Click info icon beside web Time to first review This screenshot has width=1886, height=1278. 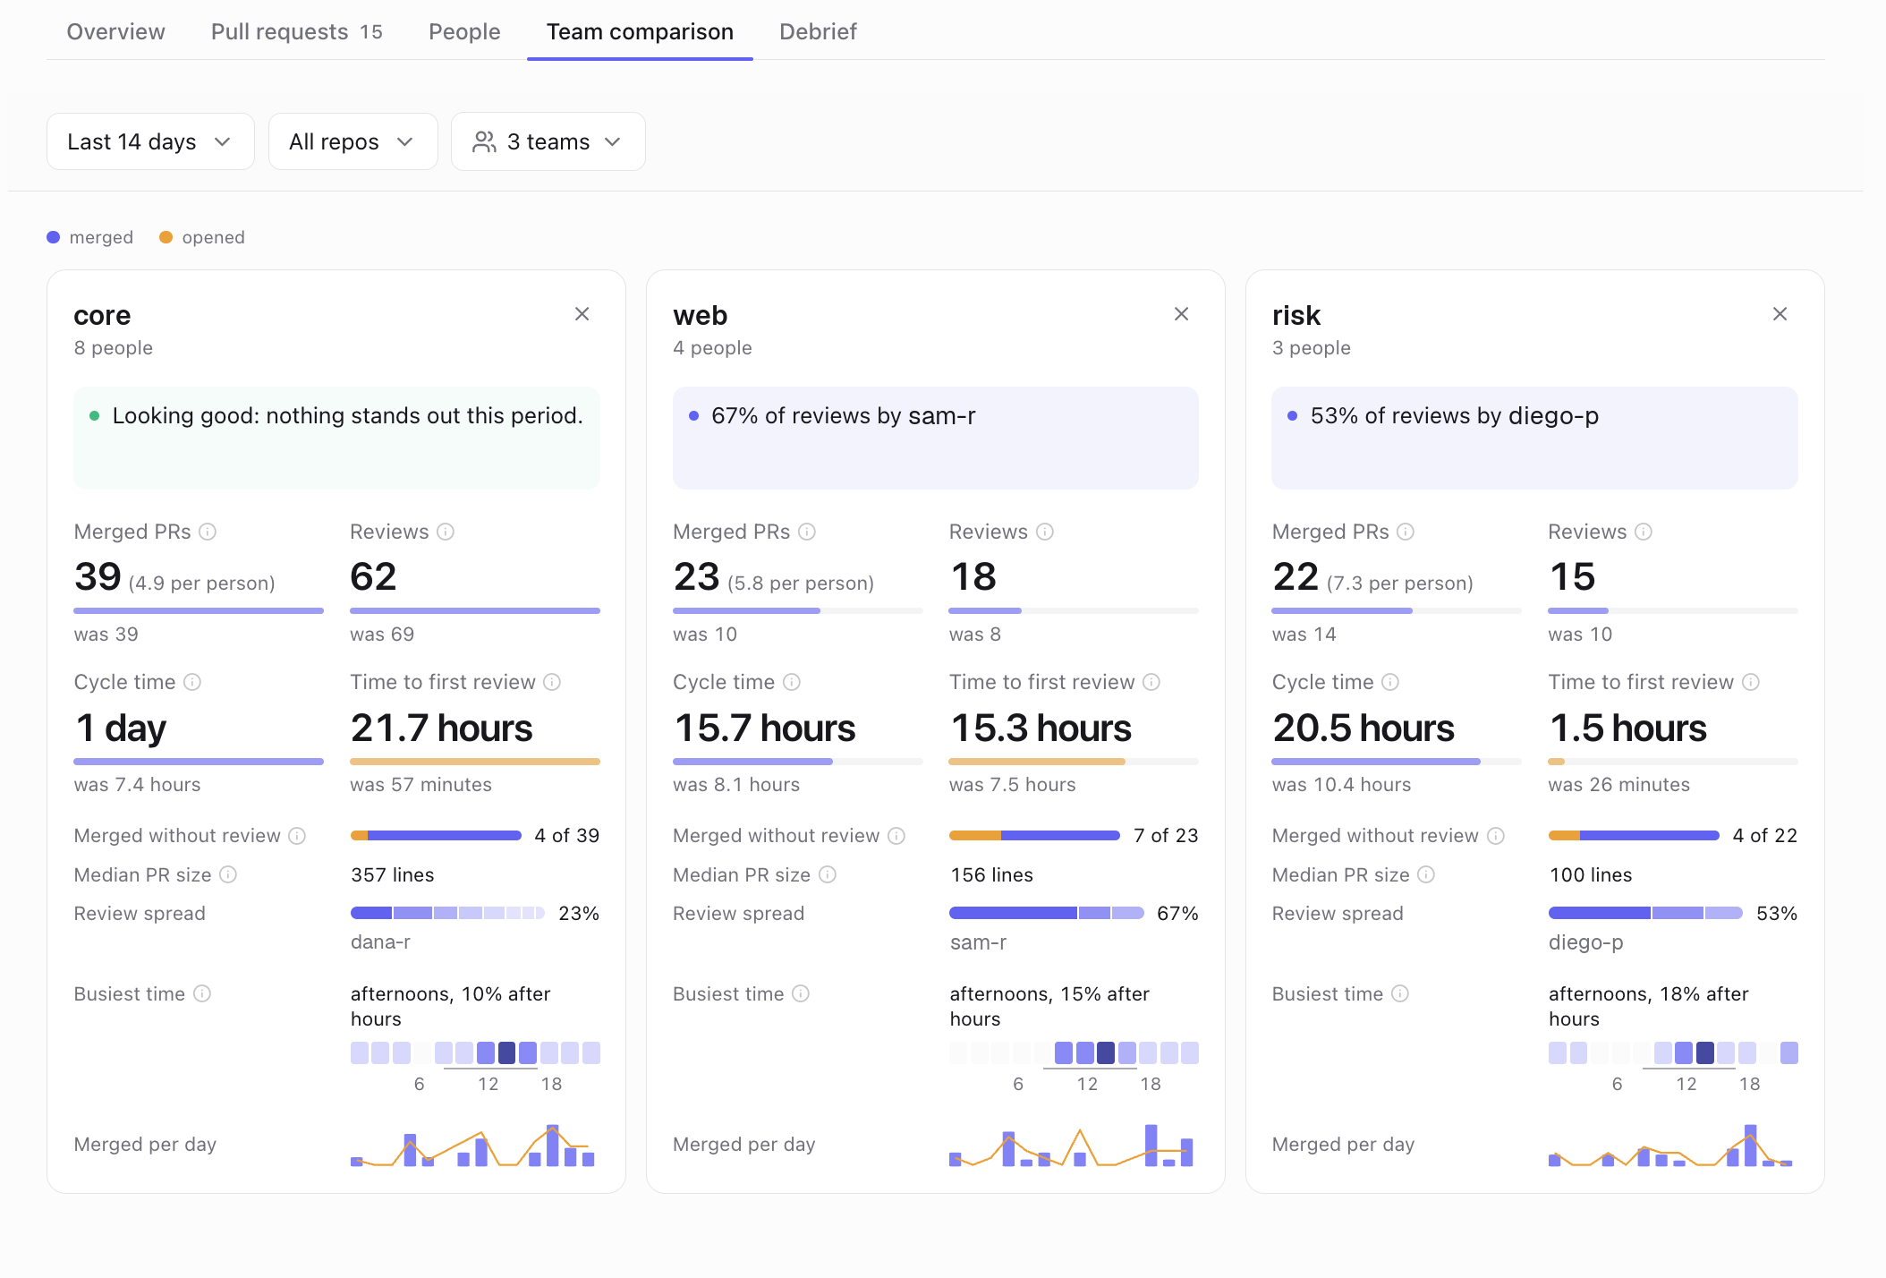[x=1151, y=682]
